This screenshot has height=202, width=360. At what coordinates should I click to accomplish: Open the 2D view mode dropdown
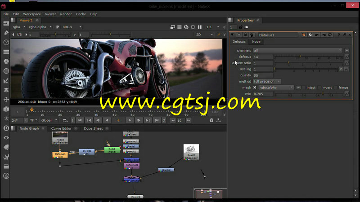pos(204,35)
